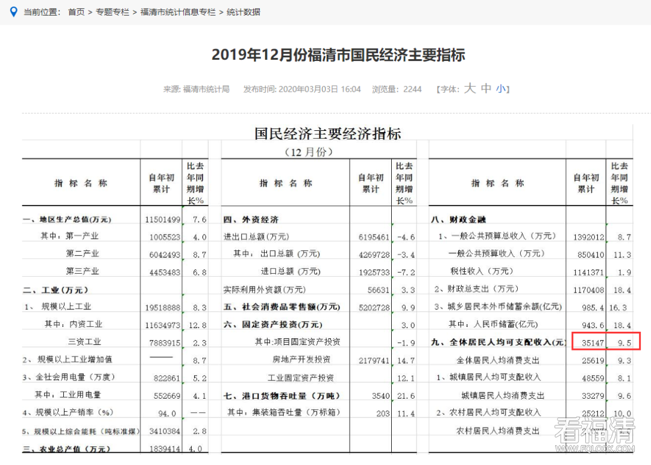Click 三、农业总产值 (万元) label
The width and height of the screenshot is (651, 465).
pos(66,449)
